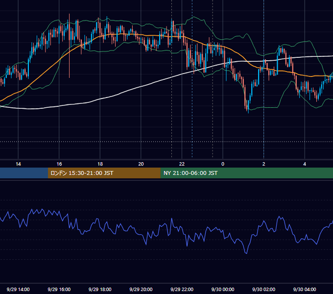Screen dimensions: 333x294
Task: Click the 9/29 20:00 time label
Action: point(141,289)
